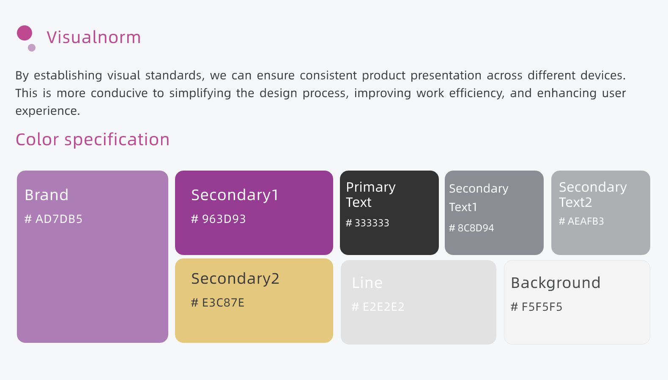Click the # 333333 hex code

pyautogui.click(x=367, y=223)
